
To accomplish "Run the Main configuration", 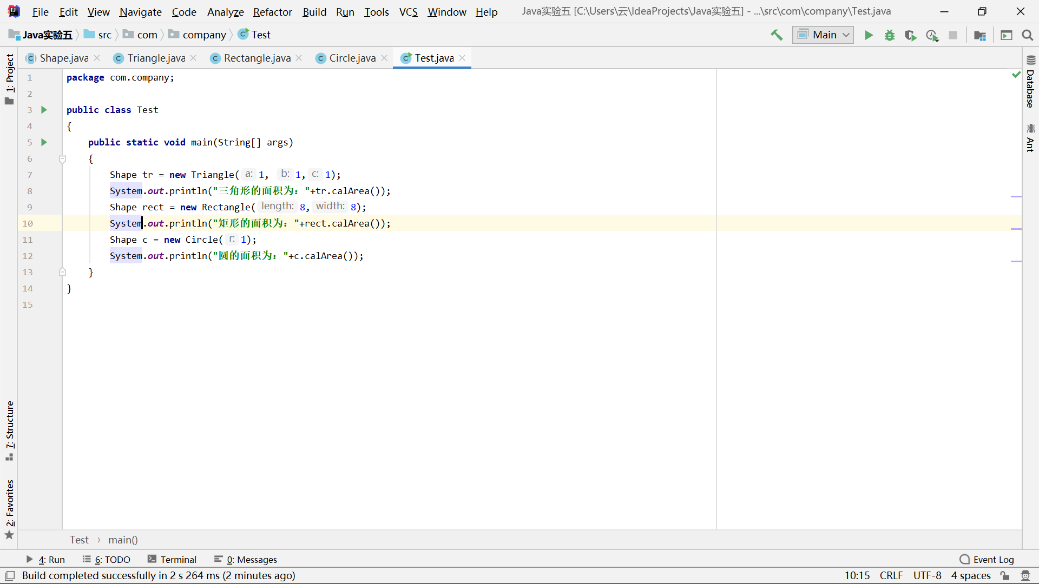I will (x=869, y=35).
